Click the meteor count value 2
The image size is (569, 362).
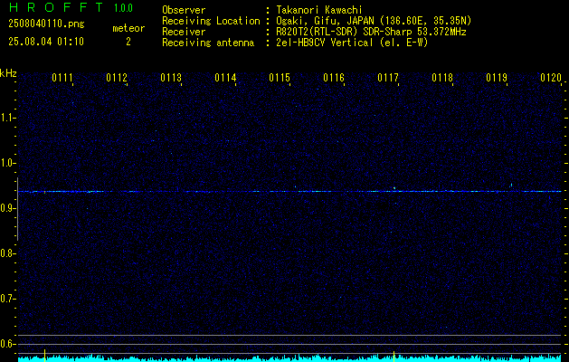[128, 42]
